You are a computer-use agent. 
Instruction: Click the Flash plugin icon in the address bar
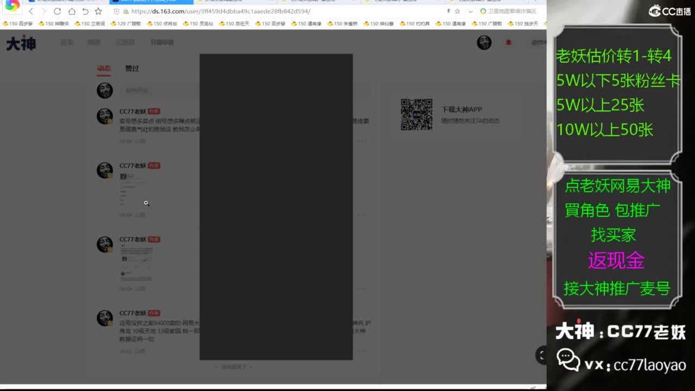click(x=449, y=11)
